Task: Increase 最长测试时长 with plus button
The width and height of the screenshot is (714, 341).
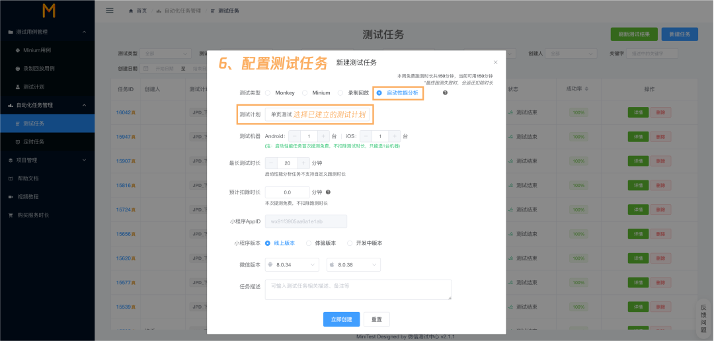Action: [x=303, y=163]
